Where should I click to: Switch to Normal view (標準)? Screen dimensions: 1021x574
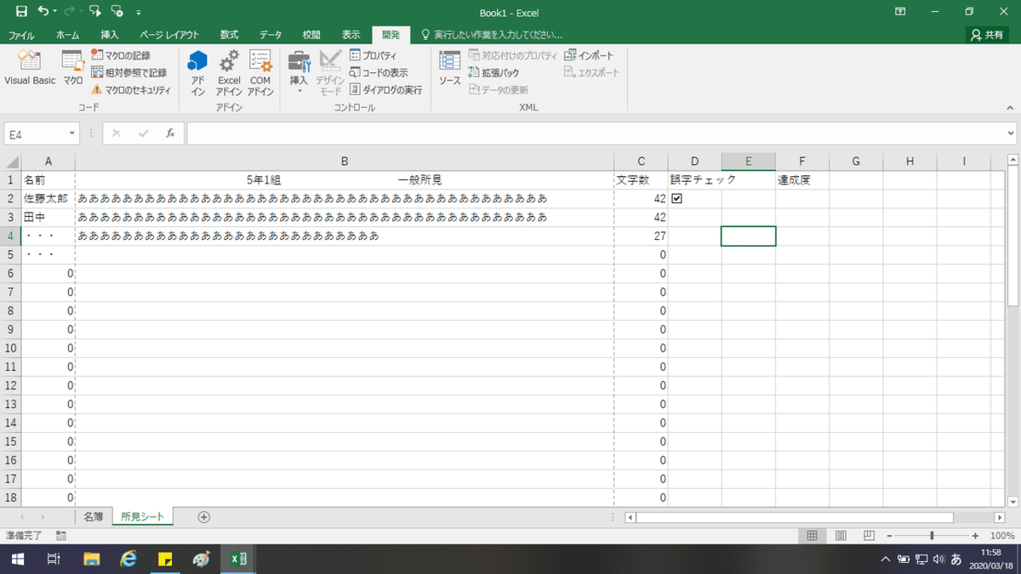point(812,536)
